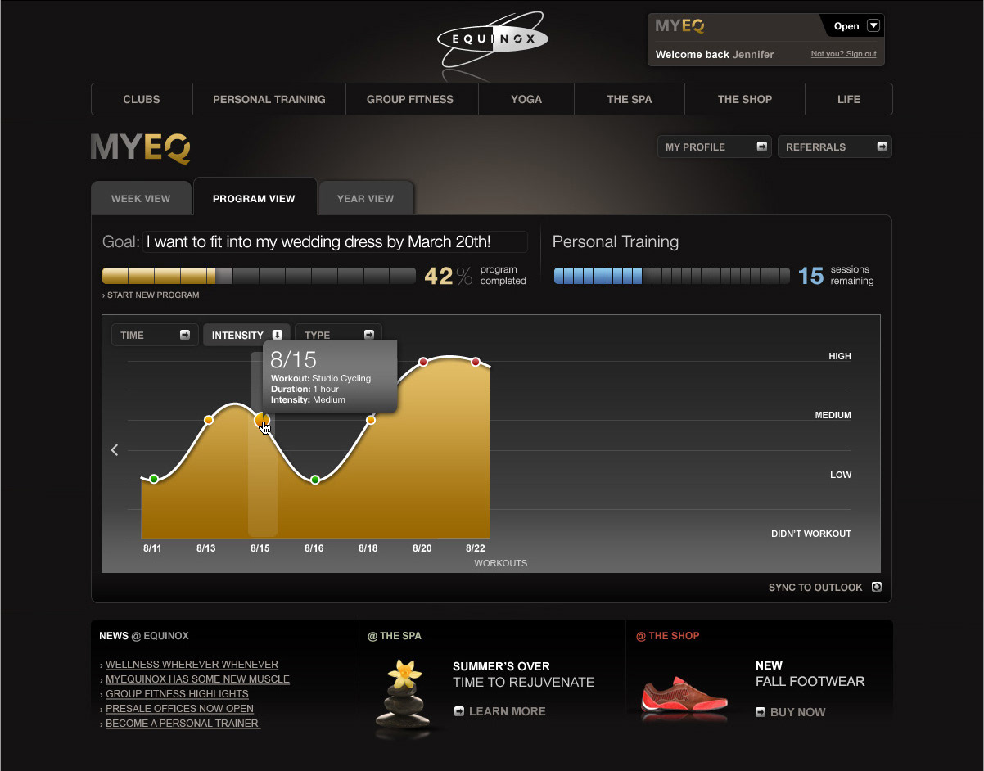Click the DIDN'T WORKOUT axis label
The image size is (984, 771).
[811, 534]
